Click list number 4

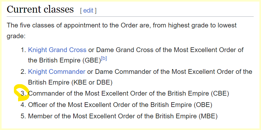tap(23, 105)
